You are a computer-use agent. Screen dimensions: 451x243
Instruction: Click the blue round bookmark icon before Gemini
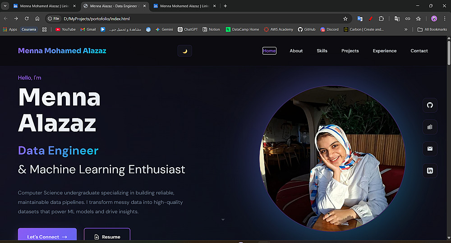[x=148, y=29]
